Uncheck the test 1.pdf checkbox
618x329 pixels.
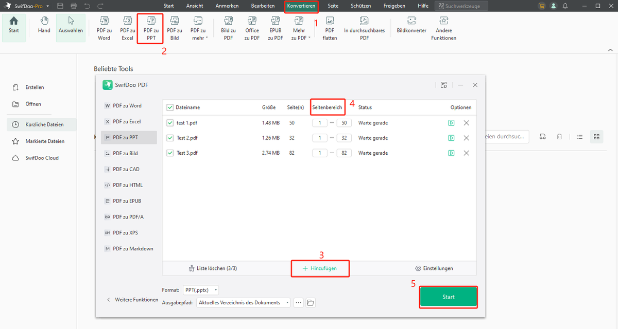click(170, 123)
